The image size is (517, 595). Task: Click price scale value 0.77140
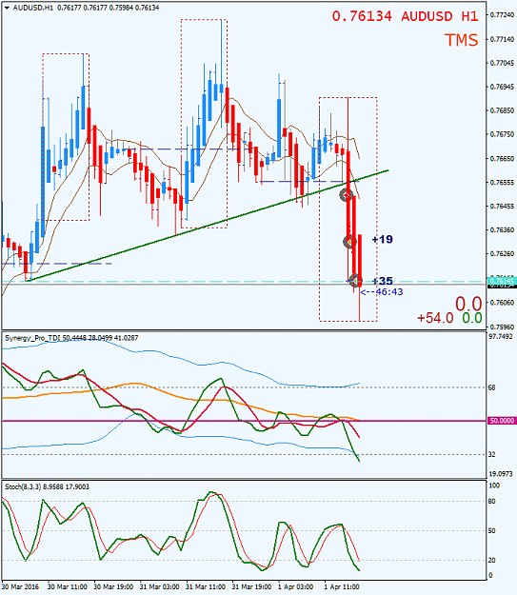tap(502, 39)
